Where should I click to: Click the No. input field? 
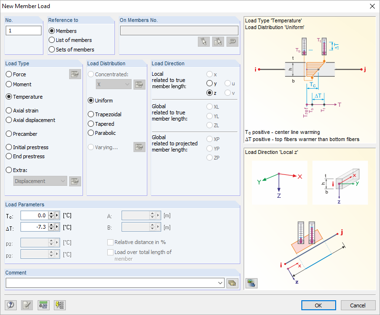[23, 30]
